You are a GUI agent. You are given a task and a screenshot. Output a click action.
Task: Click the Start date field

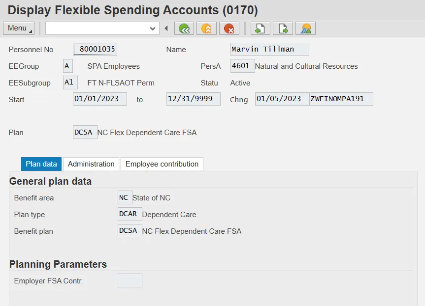[99, 99]
